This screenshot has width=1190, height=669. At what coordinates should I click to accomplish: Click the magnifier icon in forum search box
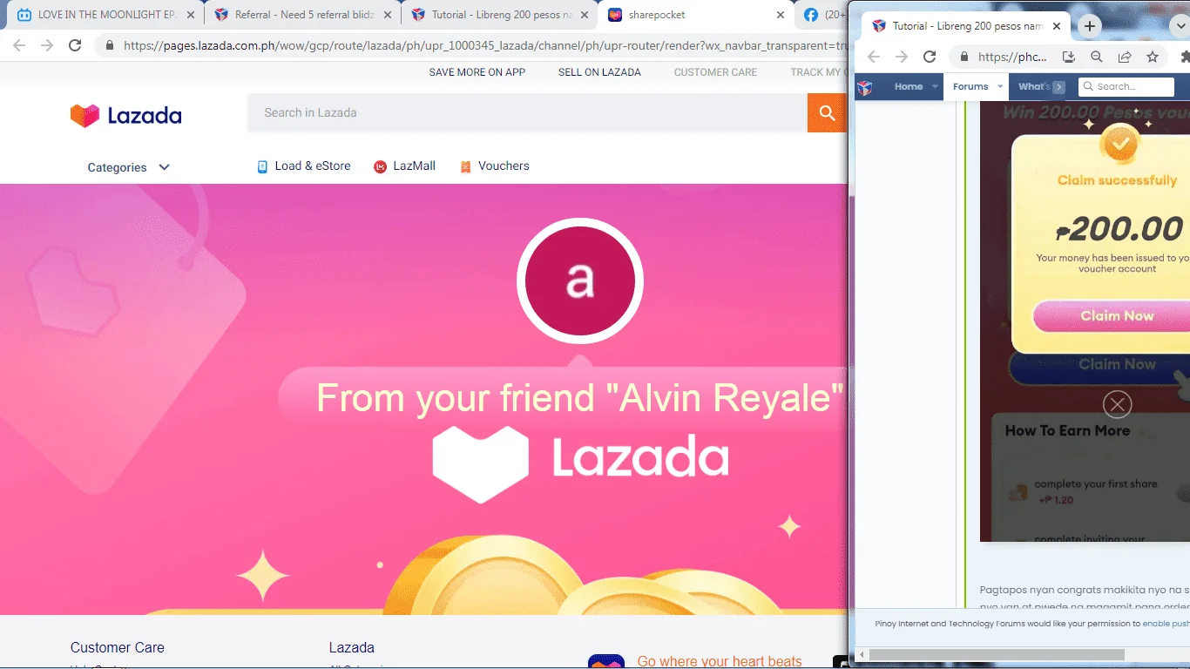pos(1088,86)
